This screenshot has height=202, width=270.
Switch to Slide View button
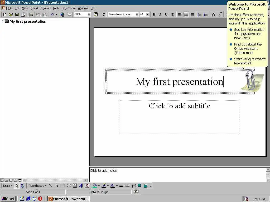(x=11, y=180)
